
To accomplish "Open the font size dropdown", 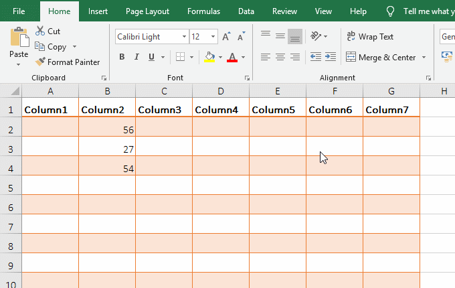I will 213,37.
